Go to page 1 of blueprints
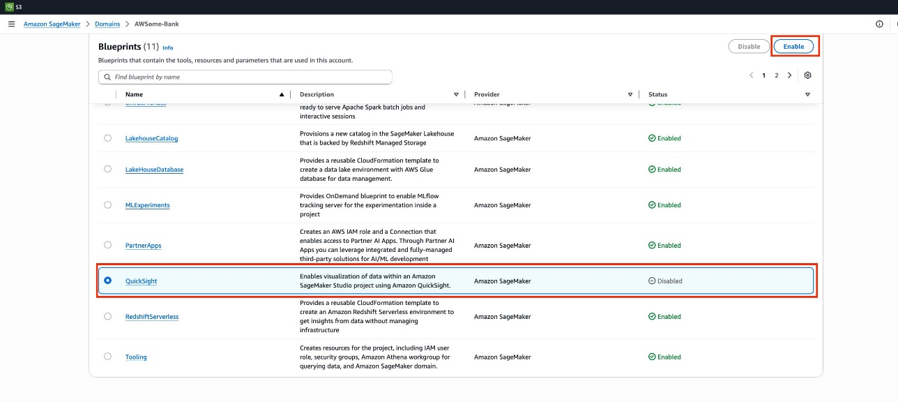The width and height of the screenshot is (898, 402). (x=764, y=75)
